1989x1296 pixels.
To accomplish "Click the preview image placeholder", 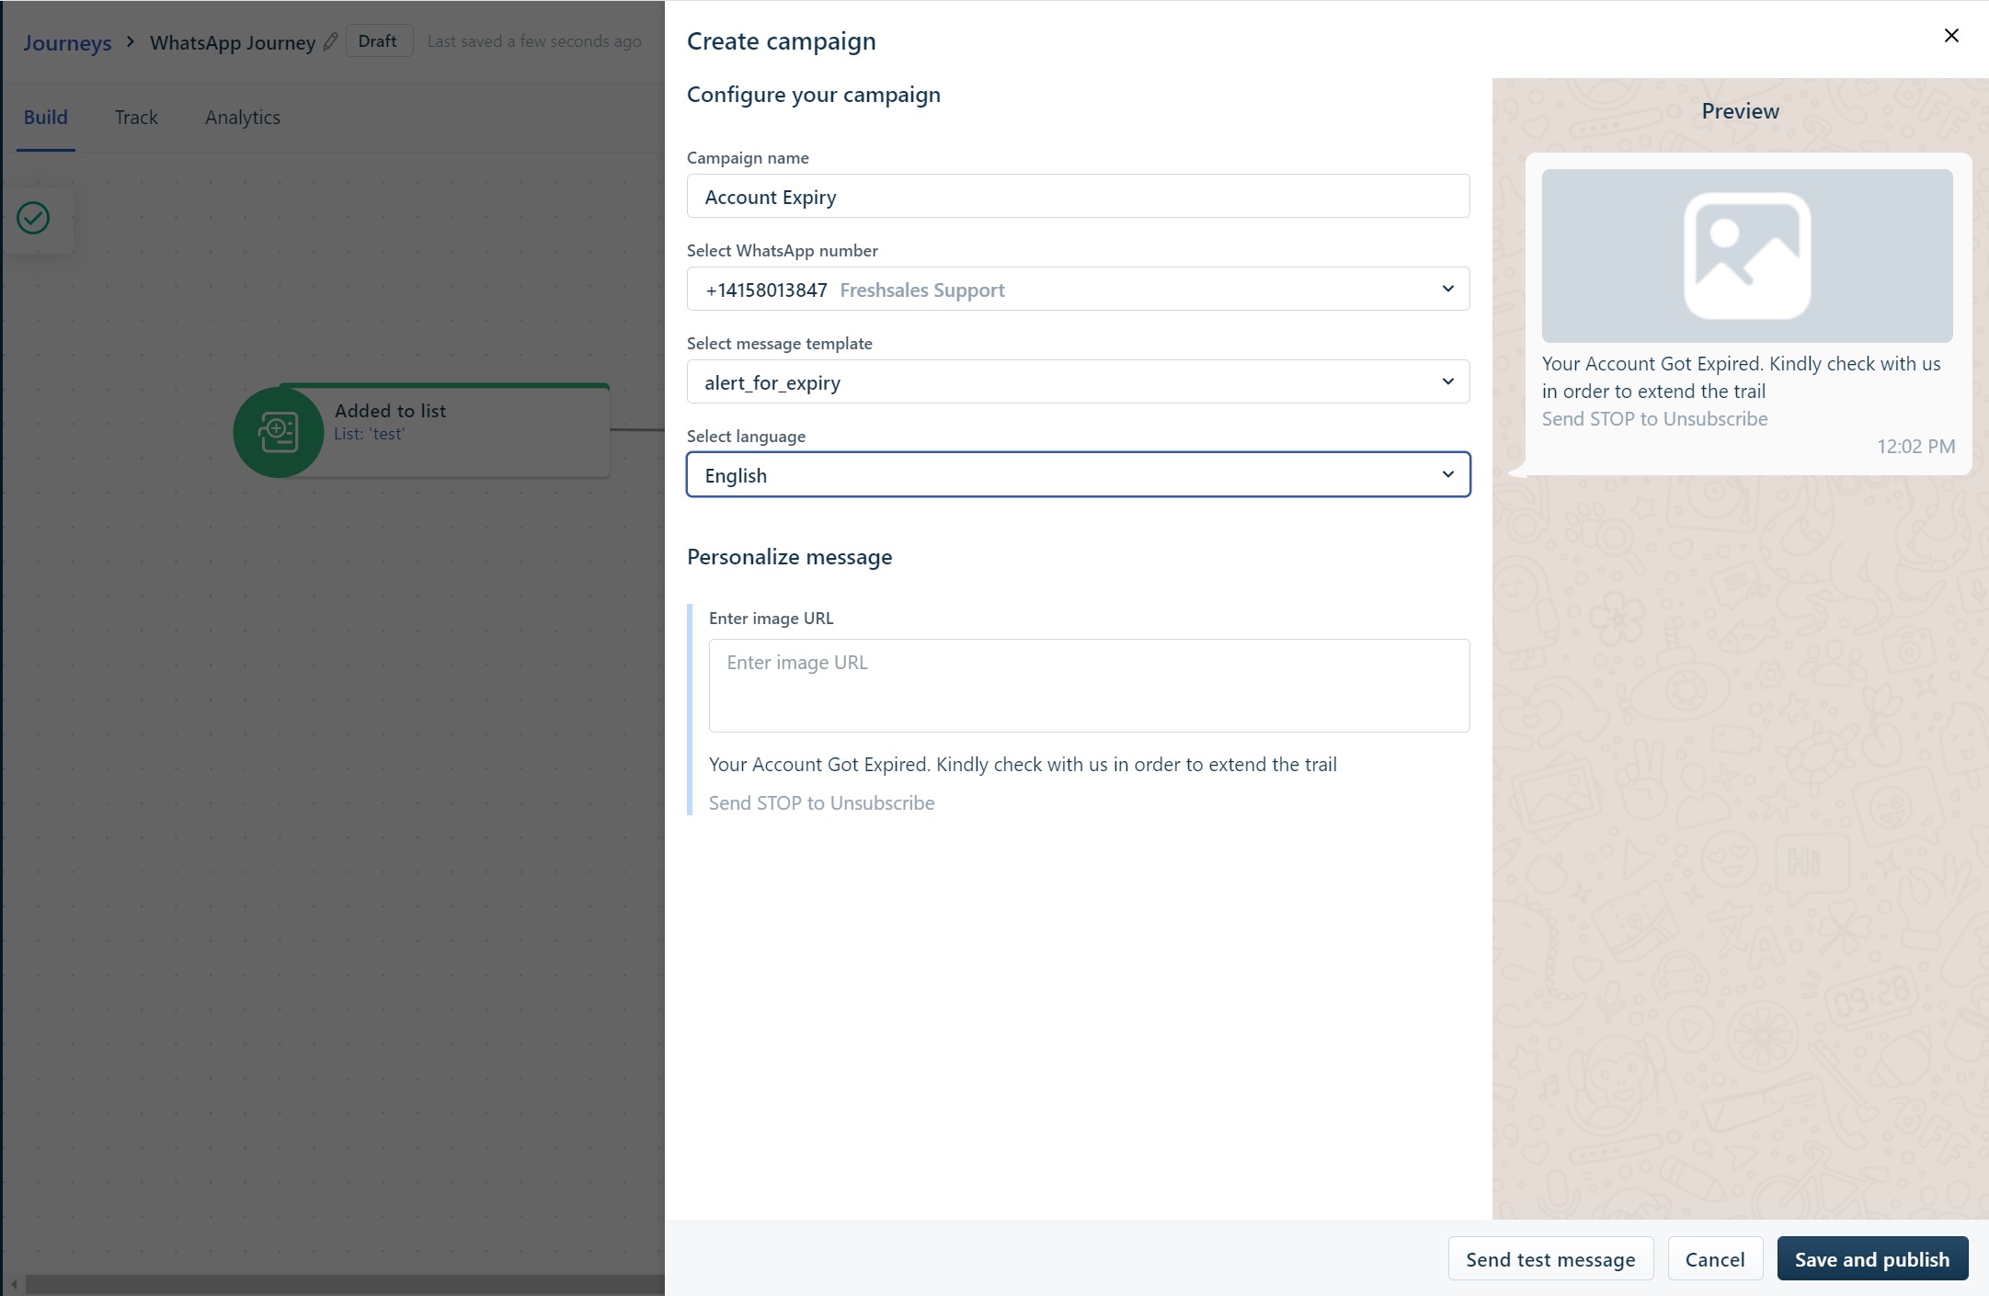I will (1746, 256).
